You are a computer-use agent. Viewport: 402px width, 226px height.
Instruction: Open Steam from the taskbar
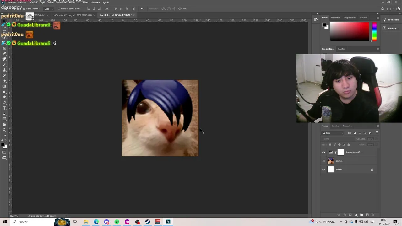click(148, 222)
